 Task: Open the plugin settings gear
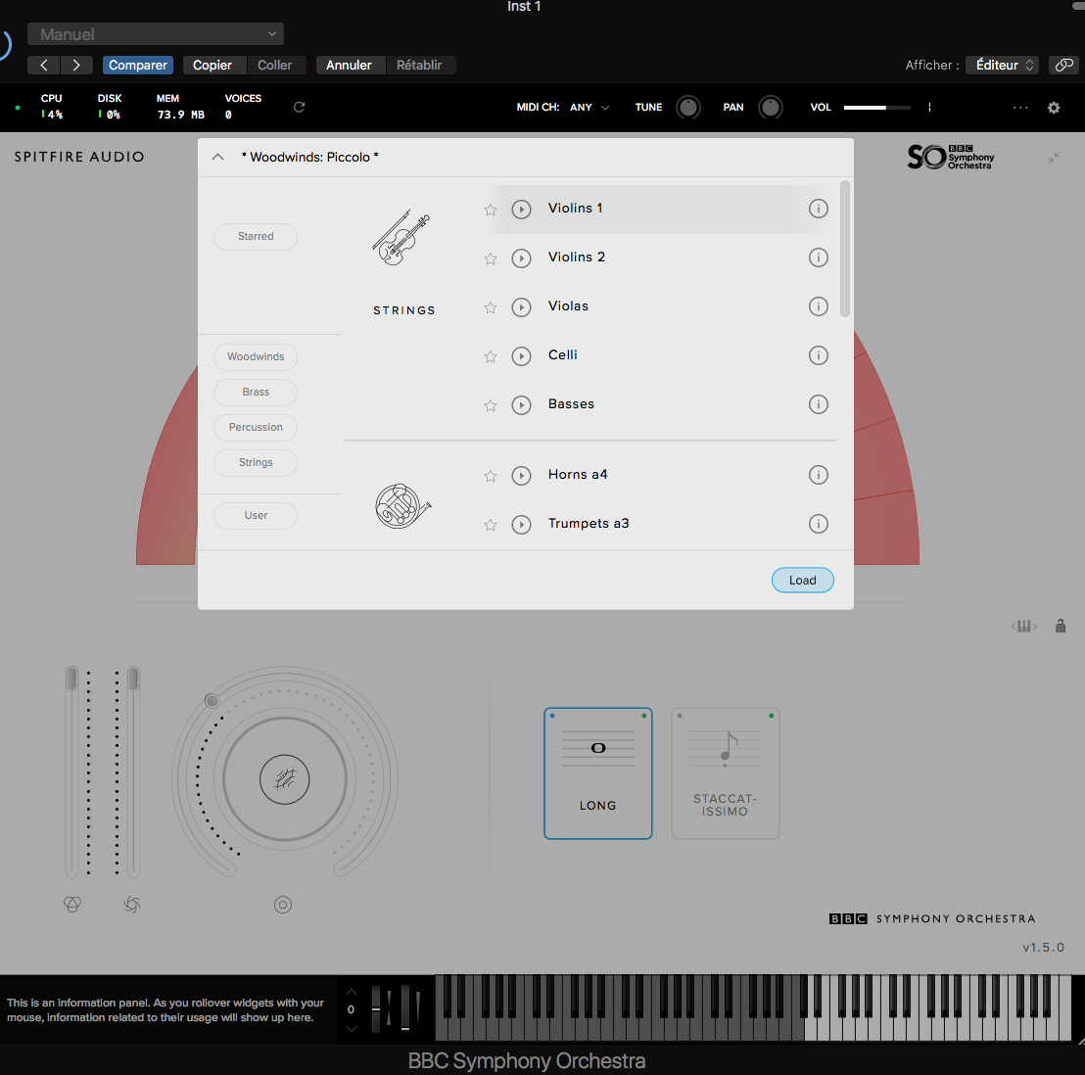1053,108
